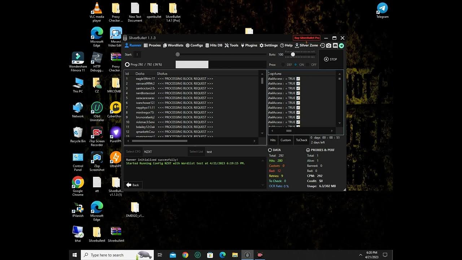Open Wondershare Filmora 11 desktop icon
The height and width of the screenshot is (260, 462).
tap(78, 62)
